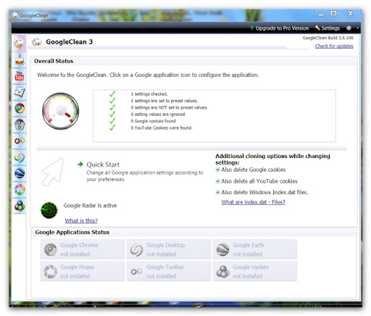Expand the dropdown arrow beside help icon
This screenshot has height=316, width=371.
(x=358, y=28)
